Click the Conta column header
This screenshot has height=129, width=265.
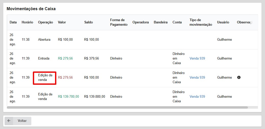point(177,22)
